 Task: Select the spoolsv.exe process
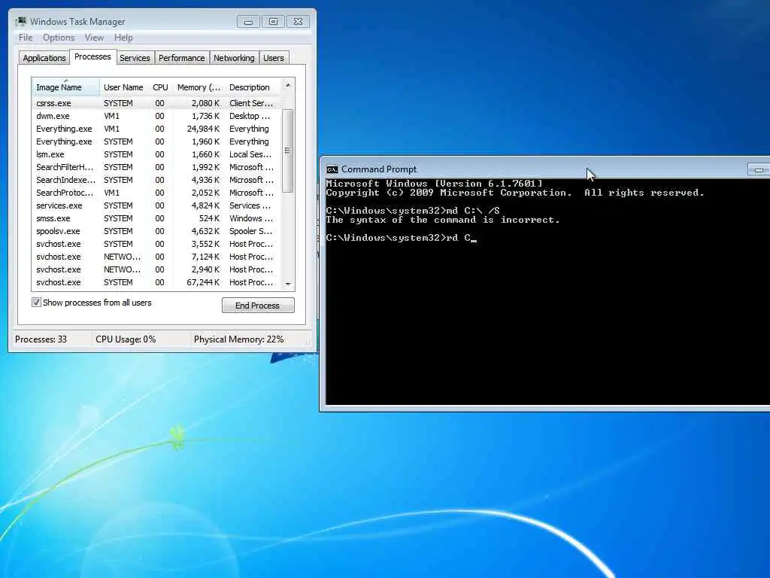coord(157,231)
